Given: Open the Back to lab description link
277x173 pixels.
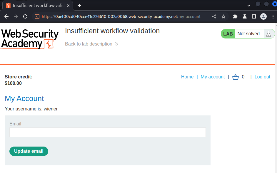Looking at the screenshot, I should (91, 44).
